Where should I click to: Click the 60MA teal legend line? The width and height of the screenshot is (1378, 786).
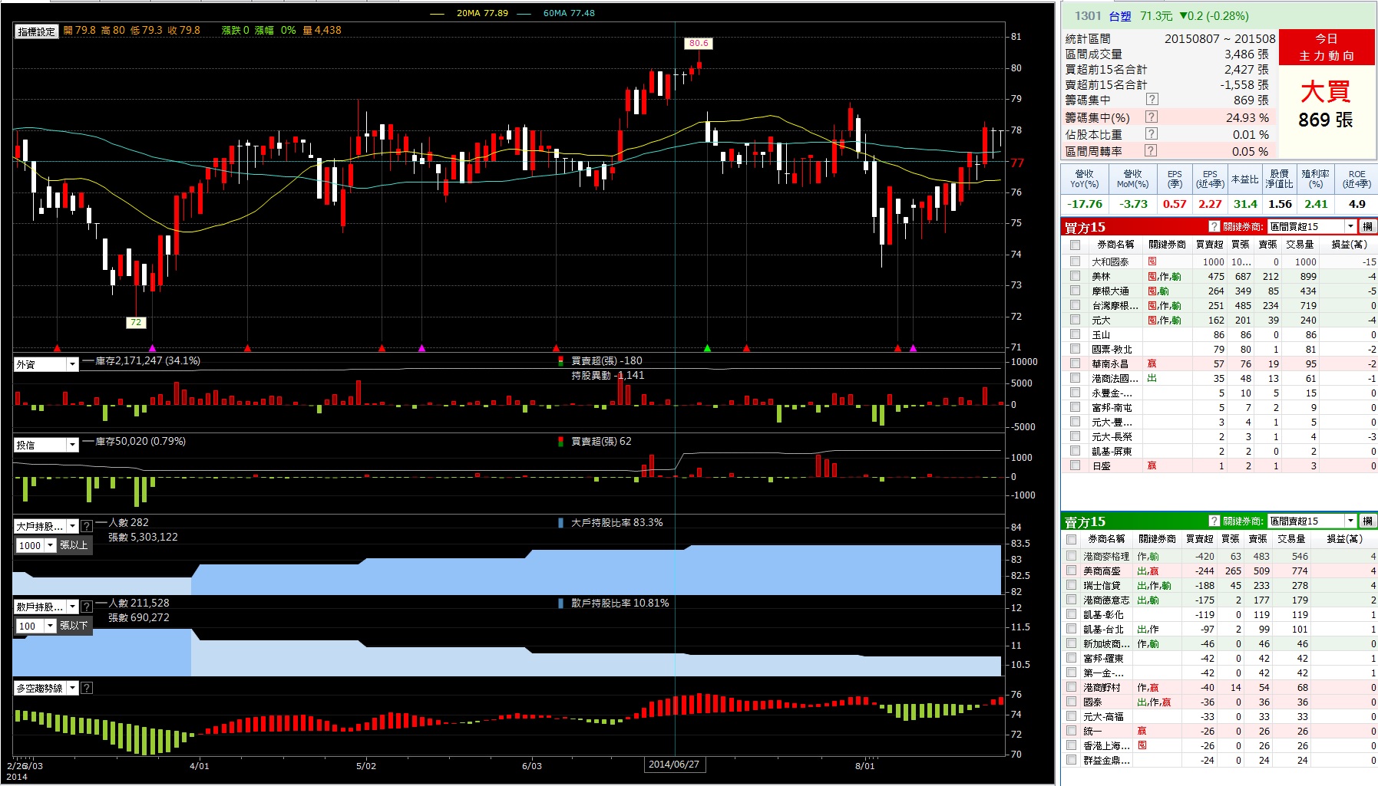pyautogui.click(x=524, y=13)
